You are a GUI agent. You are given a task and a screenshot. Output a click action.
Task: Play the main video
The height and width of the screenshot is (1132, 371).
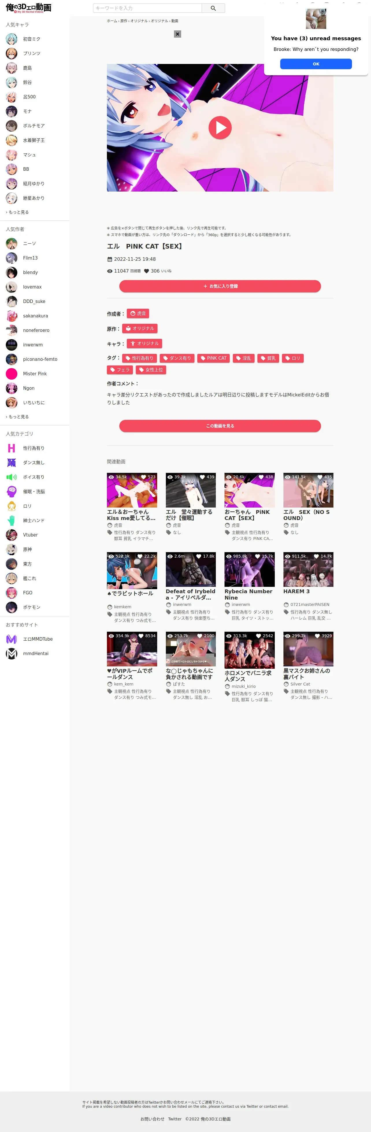(220, 127)
